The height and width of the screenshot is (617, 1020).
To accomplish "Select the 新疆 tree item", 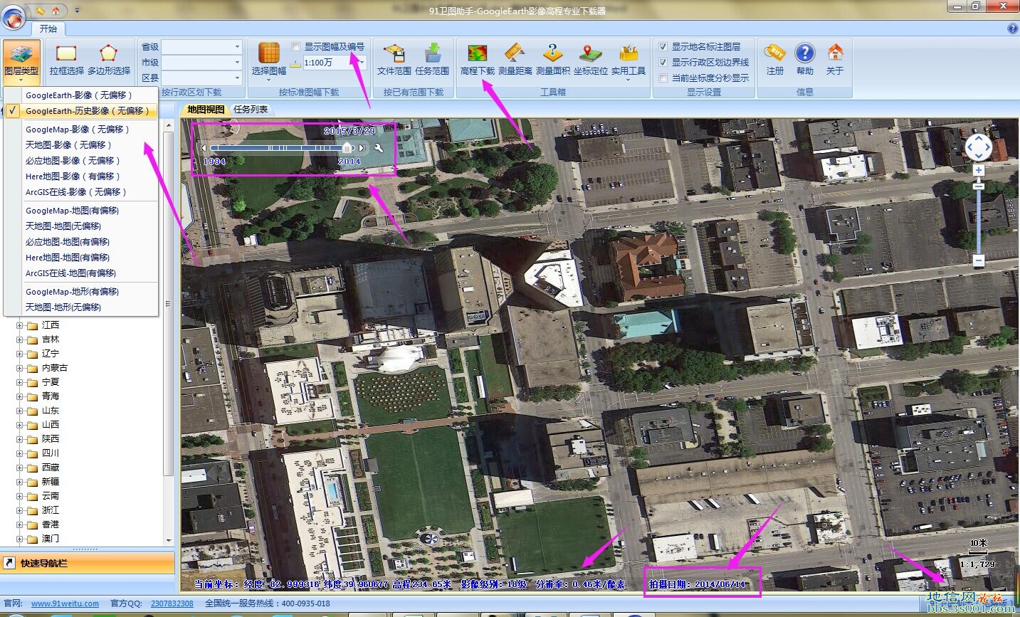I will pyautogui.click(x=51, y=482).
